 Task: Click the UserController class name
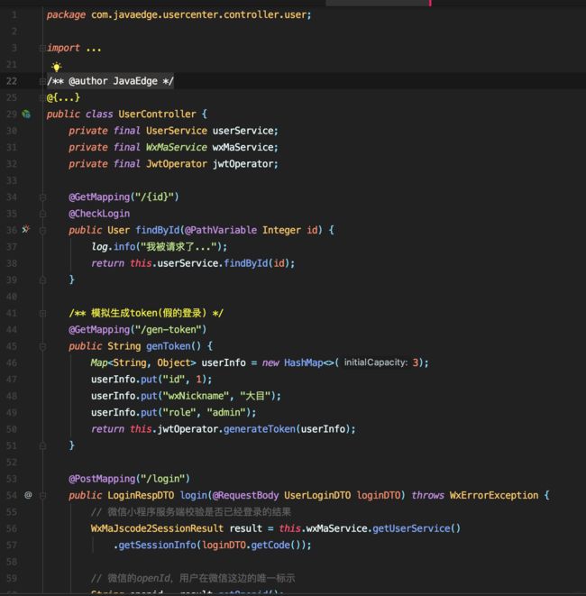(x=158, y=114)
